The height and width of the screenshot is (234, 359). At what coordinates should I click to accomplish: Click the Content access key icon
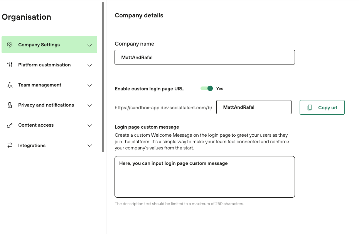point(10,125)
